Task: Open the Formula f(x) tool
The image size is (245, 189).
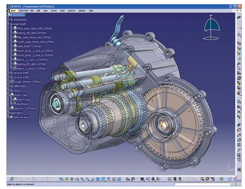Action: click(x=128, y=179)
